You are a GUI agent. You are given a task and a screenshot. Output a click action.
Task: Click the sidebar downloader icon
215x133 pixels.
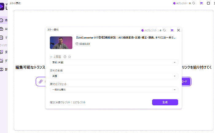pos(1,61)
